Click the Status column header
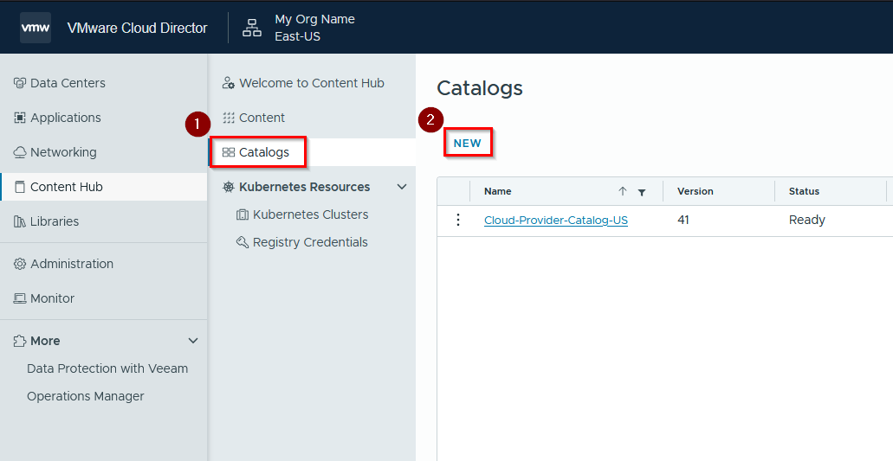 804,191
